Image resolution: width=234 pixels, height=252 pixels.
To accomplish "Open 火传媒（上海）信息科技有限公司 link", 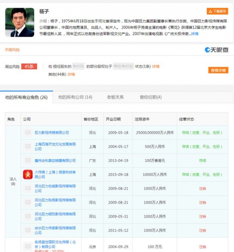I will [x=55, y=174].
